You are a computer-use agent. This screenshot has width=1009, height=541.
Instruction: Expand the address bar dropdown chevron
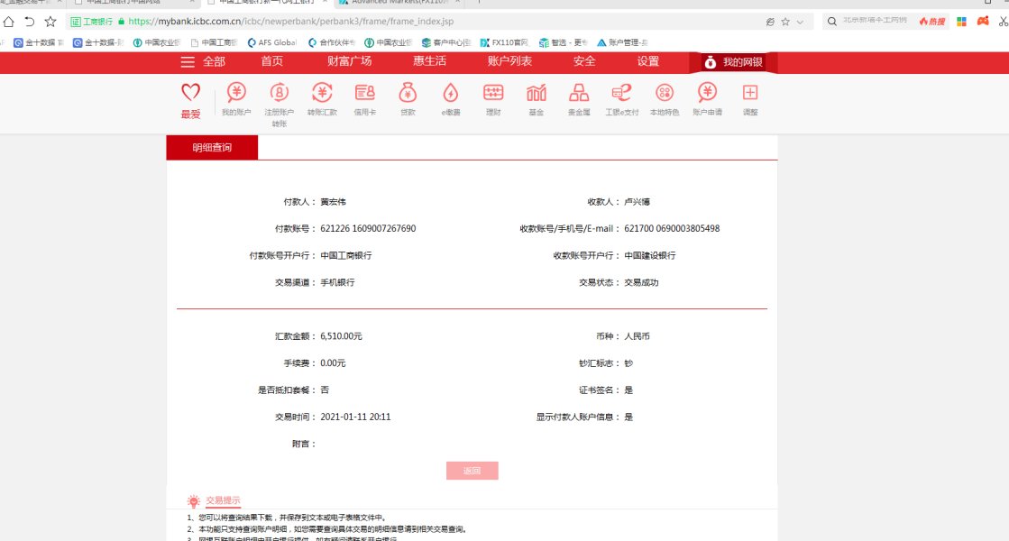(800, 22)
